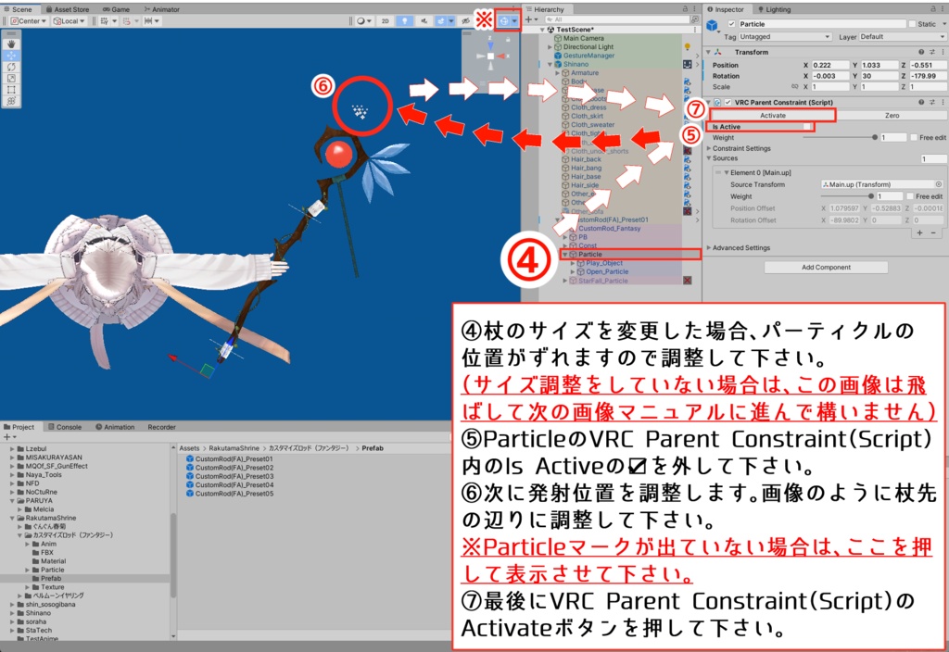949x652 pixels.
Task: Toggle the Particle object active checkbox
Action: (732, 24)
